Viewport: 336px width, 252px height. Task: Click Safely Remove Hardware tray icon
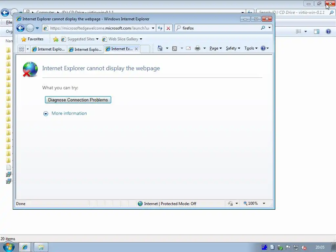click(x=280, y=247)
